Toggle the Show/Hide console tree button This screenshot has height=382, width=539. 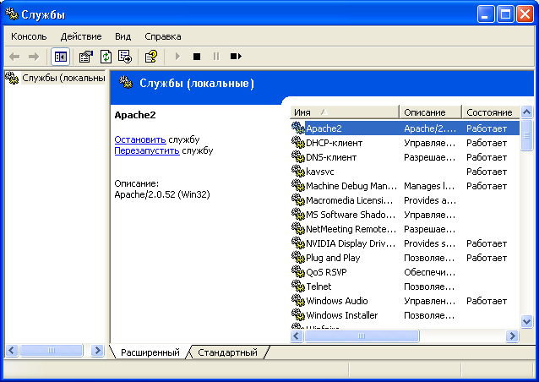pos(60,57)
